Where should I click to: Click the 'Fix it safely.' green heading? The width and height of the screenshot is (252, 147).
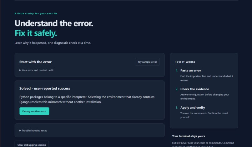[x=36, y=33]
